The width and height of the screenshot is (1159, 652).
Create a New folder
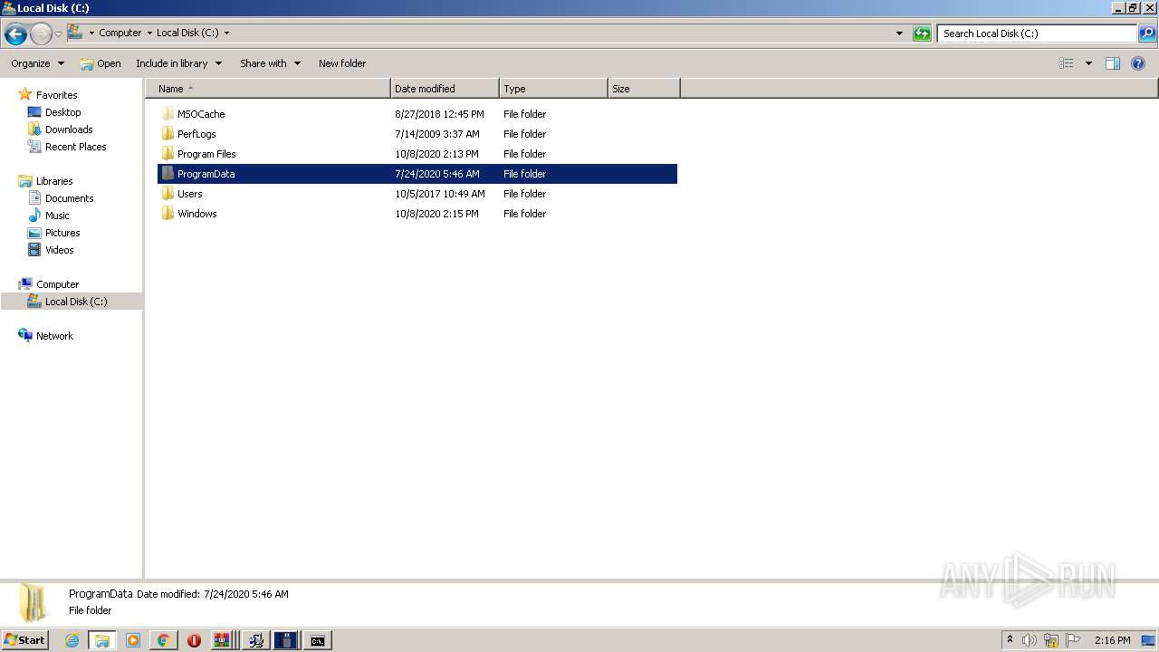[342, 63]
